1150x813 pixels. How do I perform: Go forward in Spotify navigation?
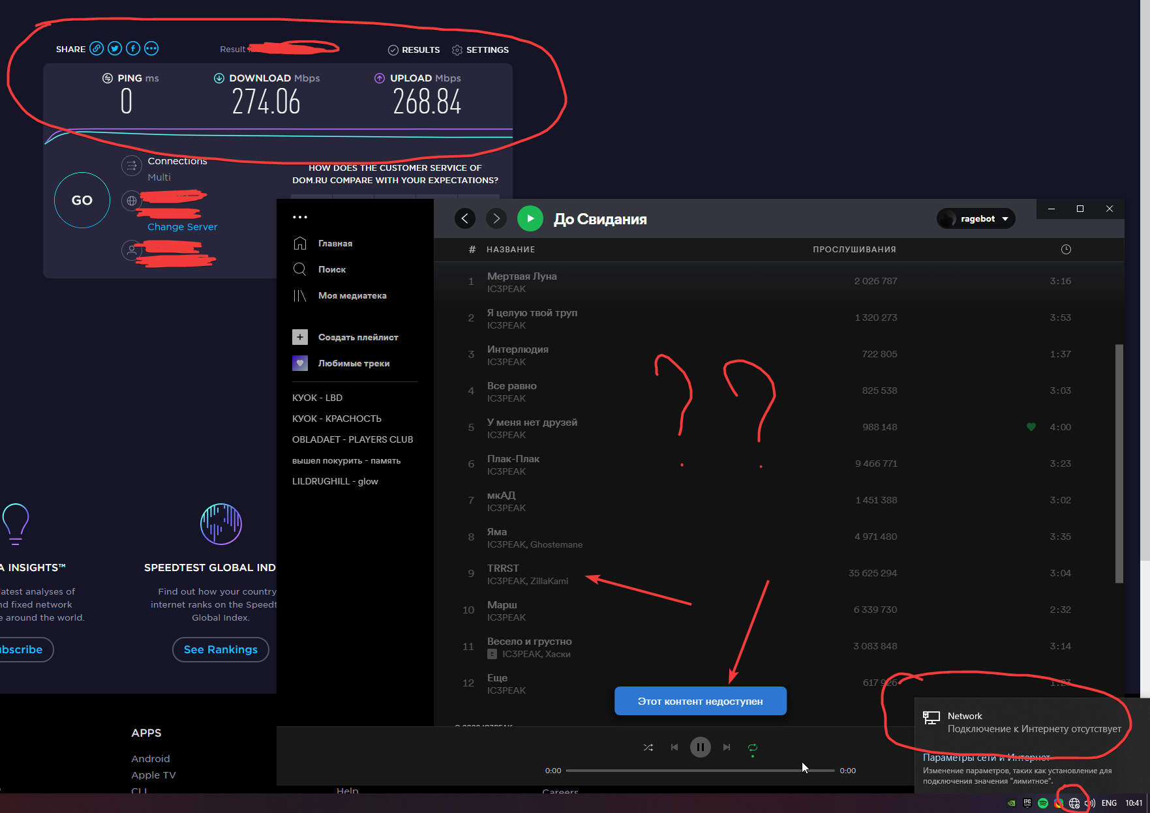click(496, 218)
